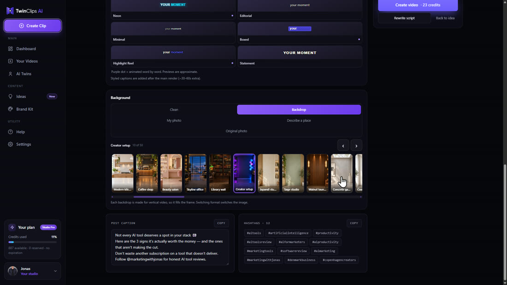Open Ideas via its lightbulb icon

click(x=10, y=96)
